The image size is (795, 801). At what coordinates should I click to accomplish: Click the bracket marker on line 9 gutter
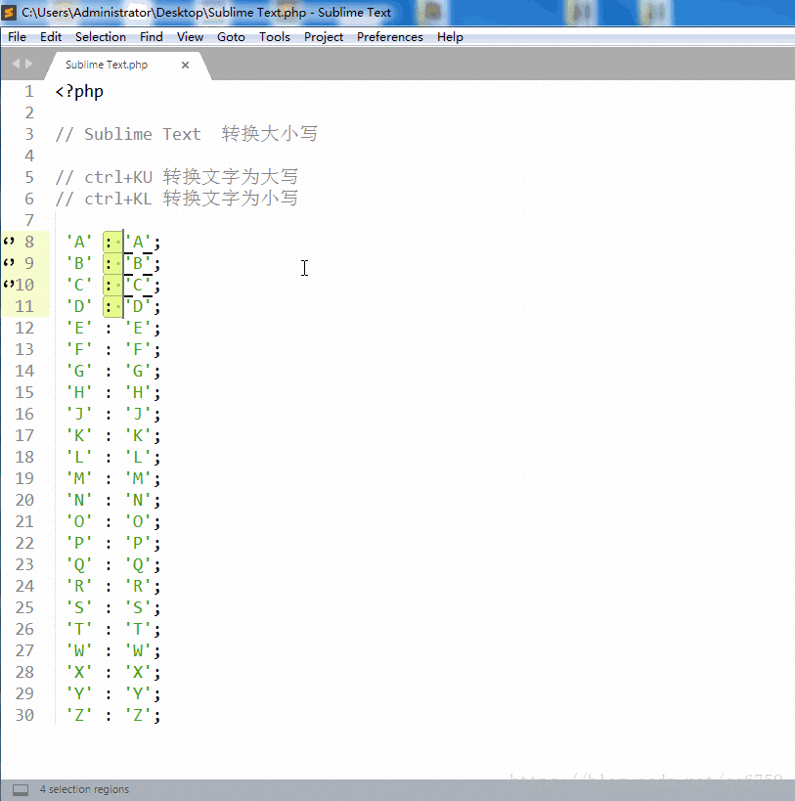tap(9, 262)
